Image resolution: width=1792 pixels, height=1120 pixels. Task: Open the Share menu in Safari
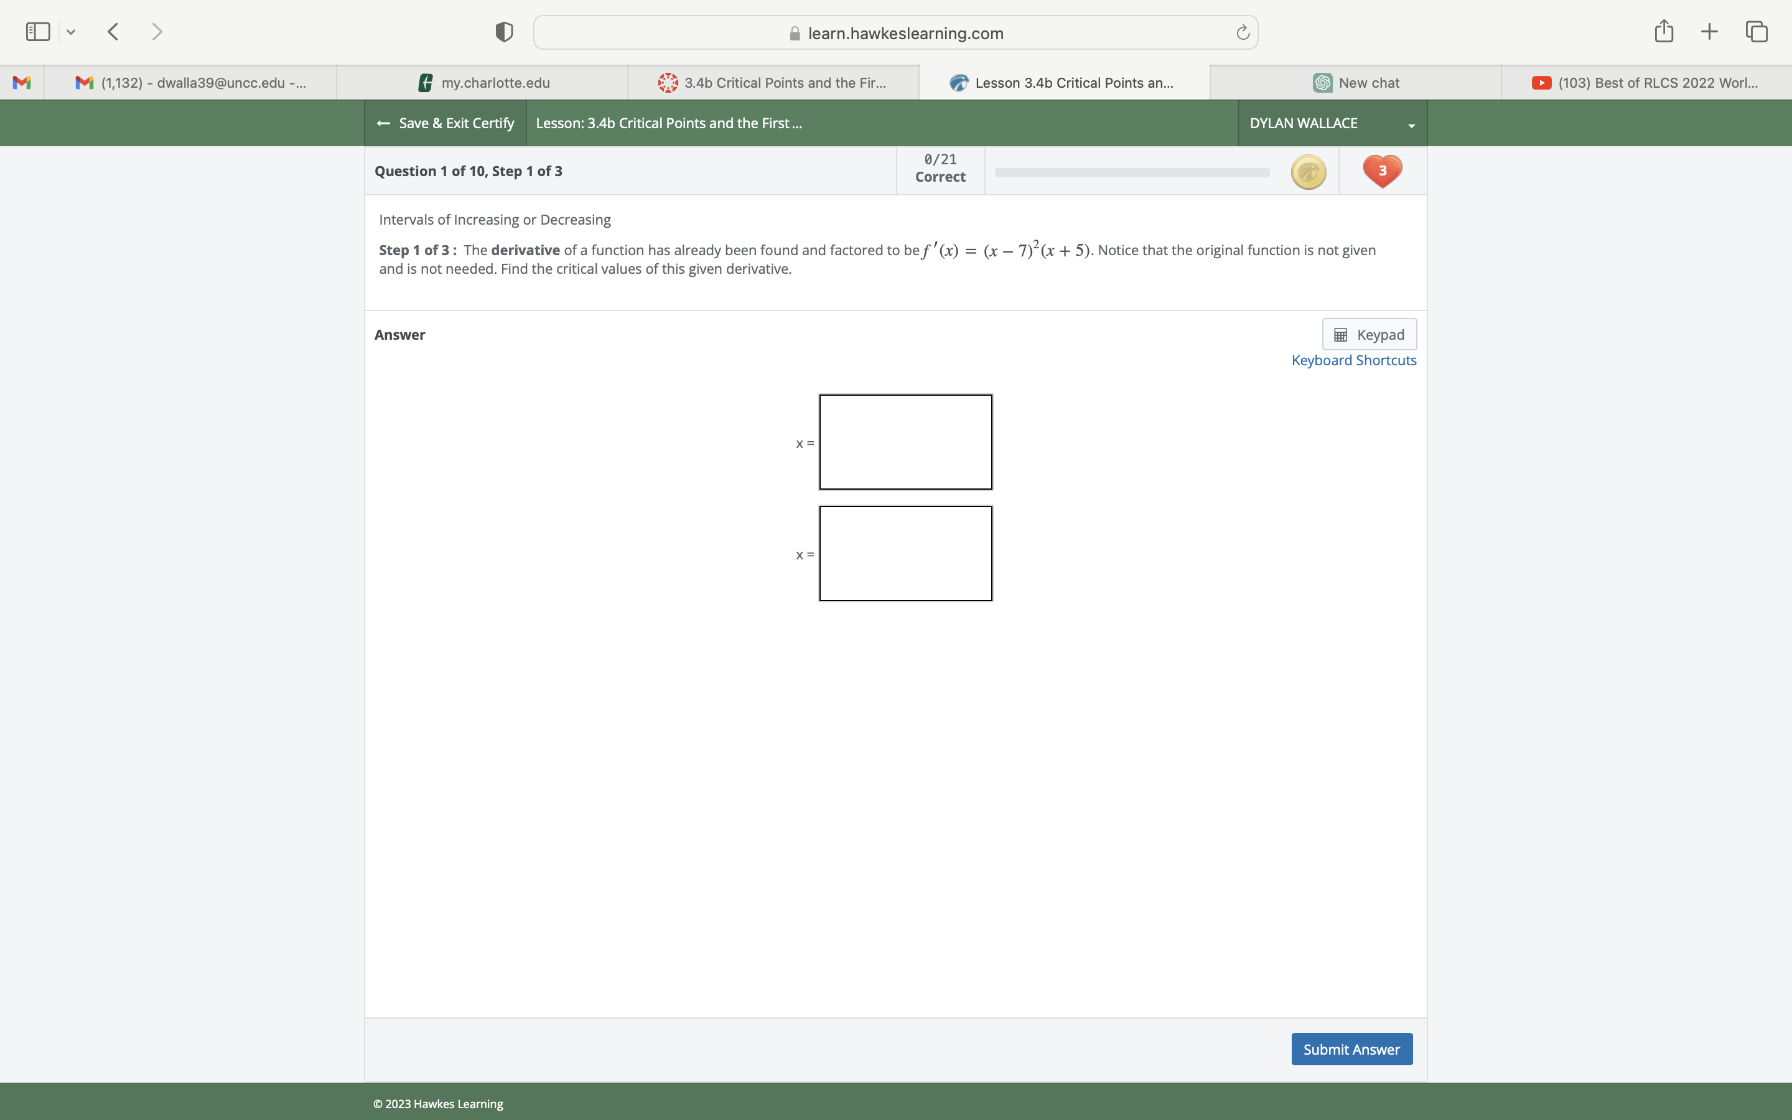coord(1663,31)
